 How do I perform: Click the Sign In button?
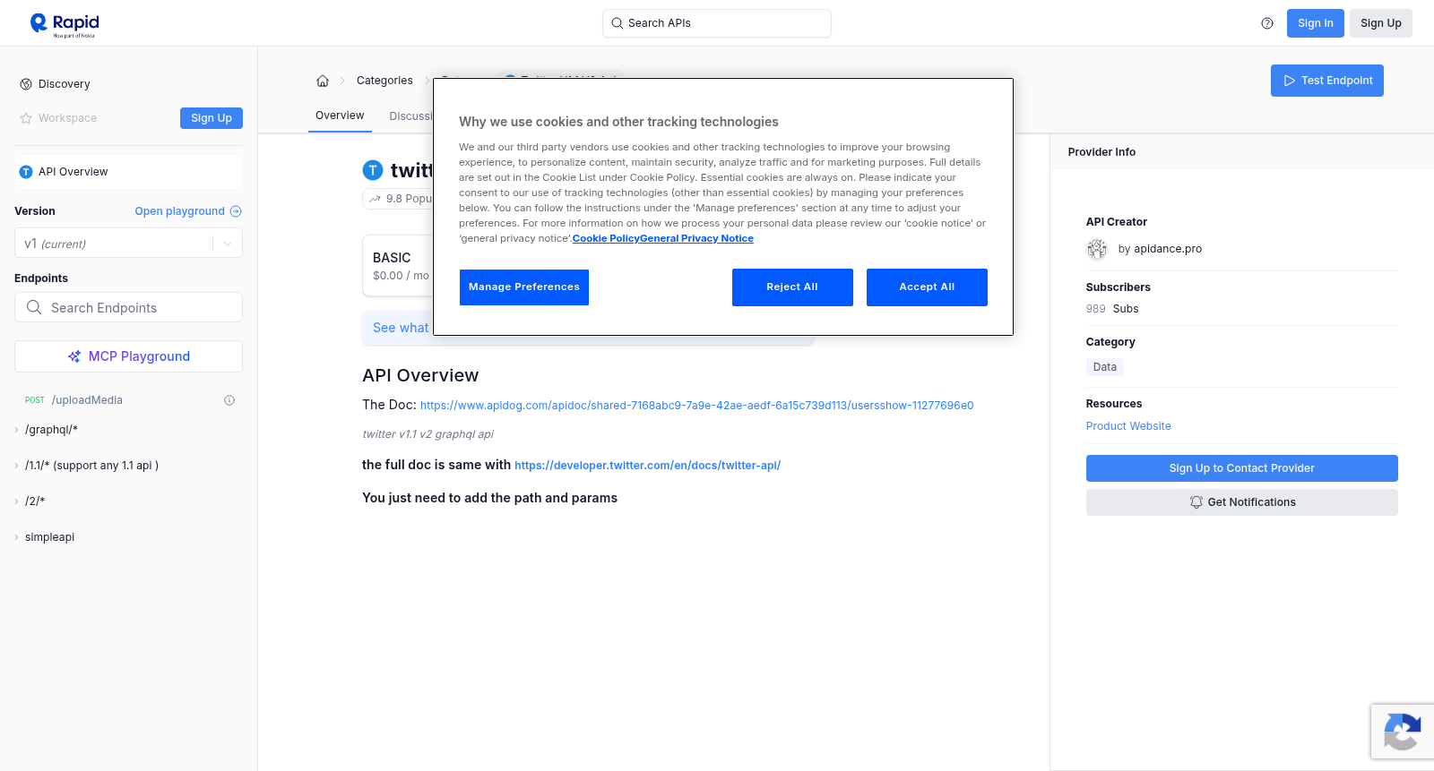[1315, 23]
